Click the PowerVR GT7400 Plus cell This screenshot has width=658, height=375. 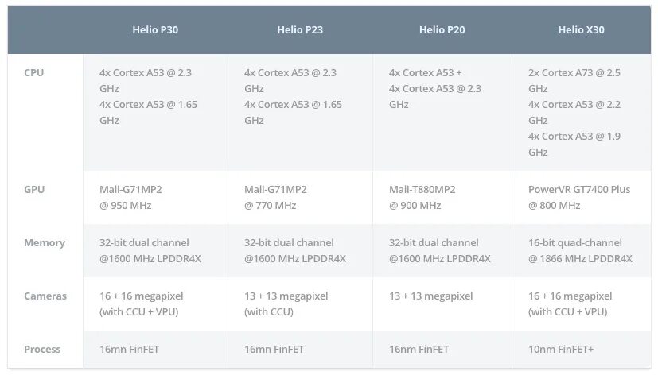click(x=578, y=197)
